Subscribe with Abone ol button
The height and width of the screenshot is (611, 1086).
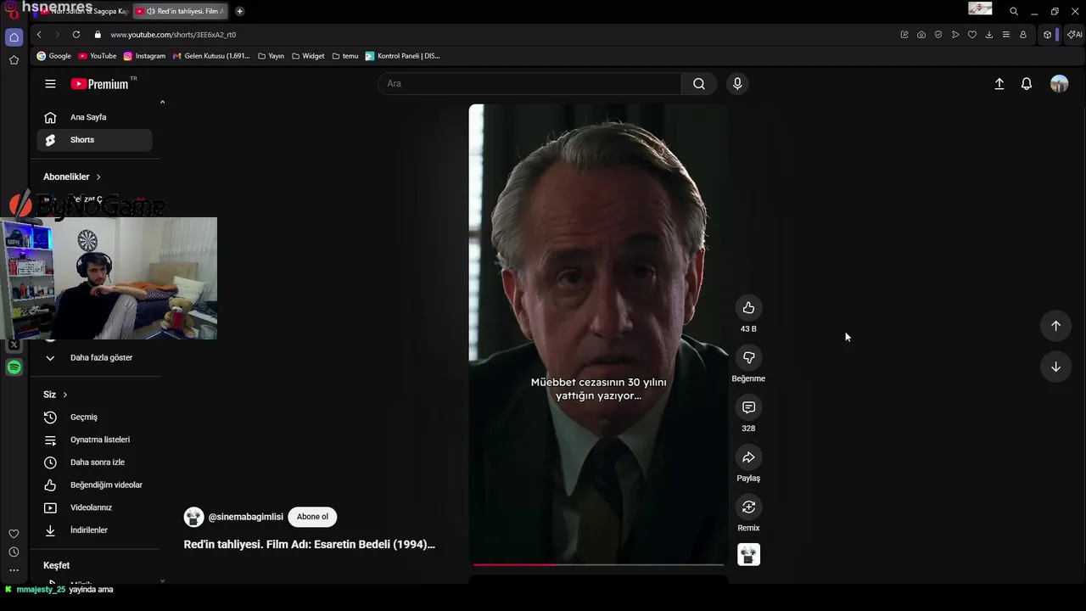point(312,517)
